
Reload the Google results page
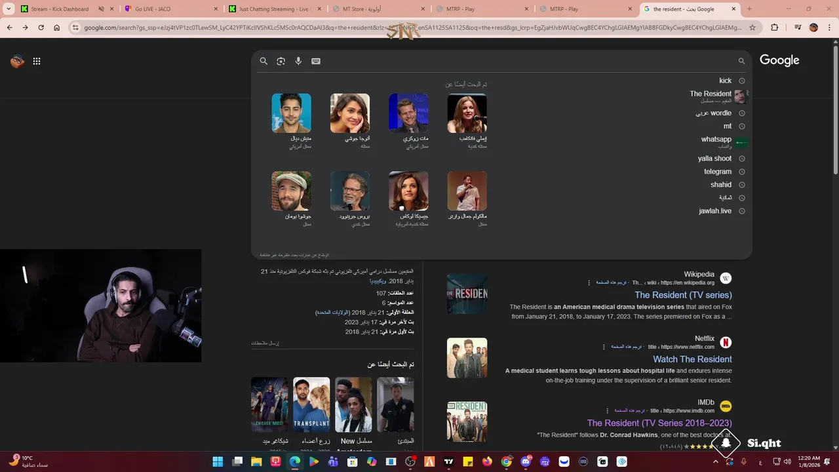[41, 28]
